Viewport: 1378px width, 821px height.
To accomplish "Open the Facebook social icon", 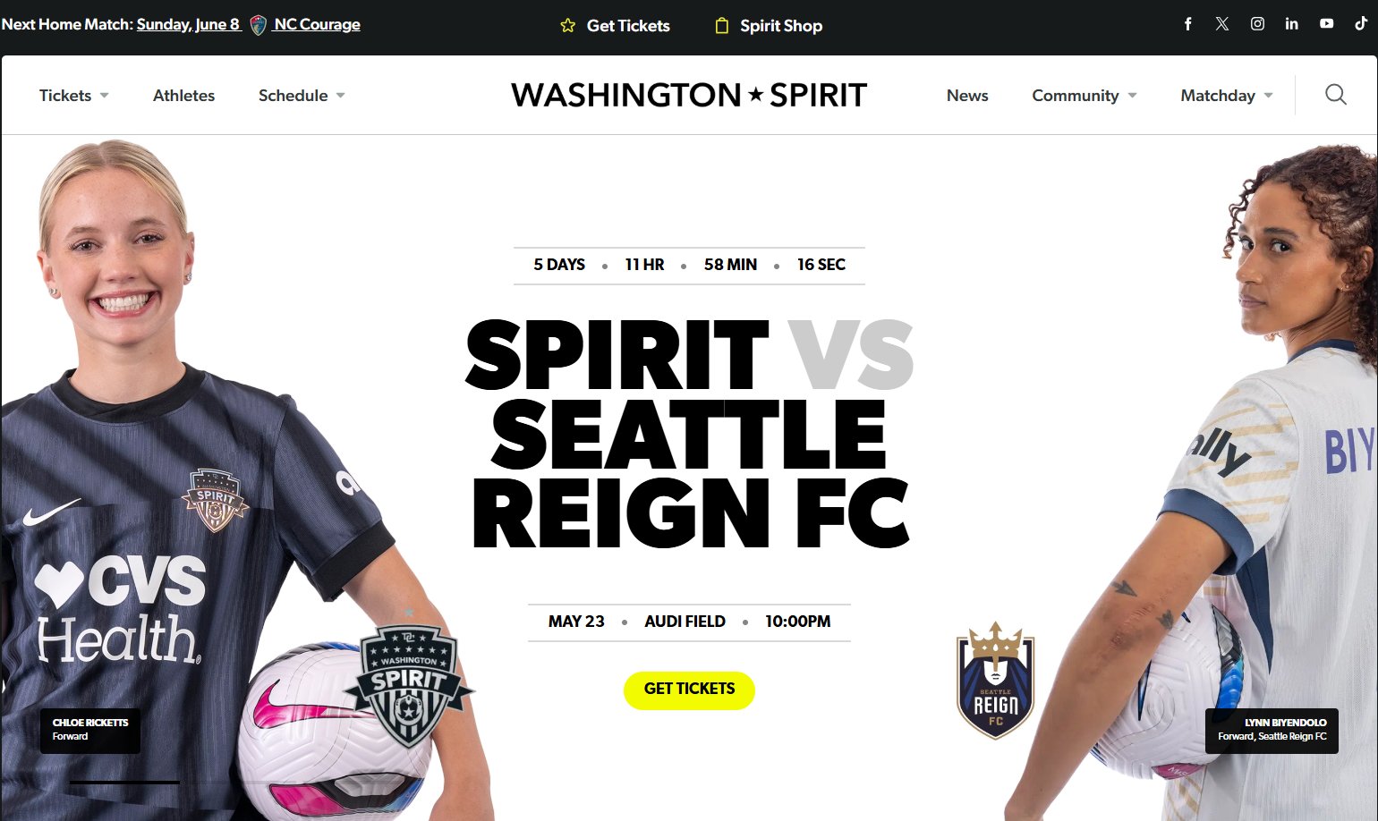I will pyautogui.click(x=1188, y=24).
